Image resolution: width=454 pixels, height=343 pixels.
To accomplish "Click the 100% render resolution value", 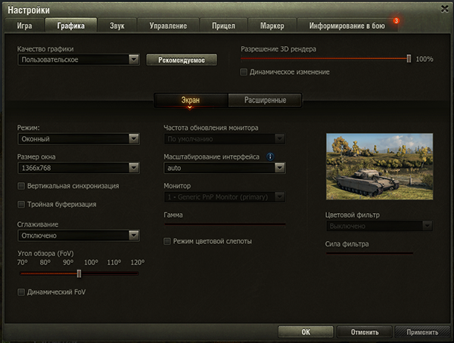I will pyautogui.click(x=424, y=59).
